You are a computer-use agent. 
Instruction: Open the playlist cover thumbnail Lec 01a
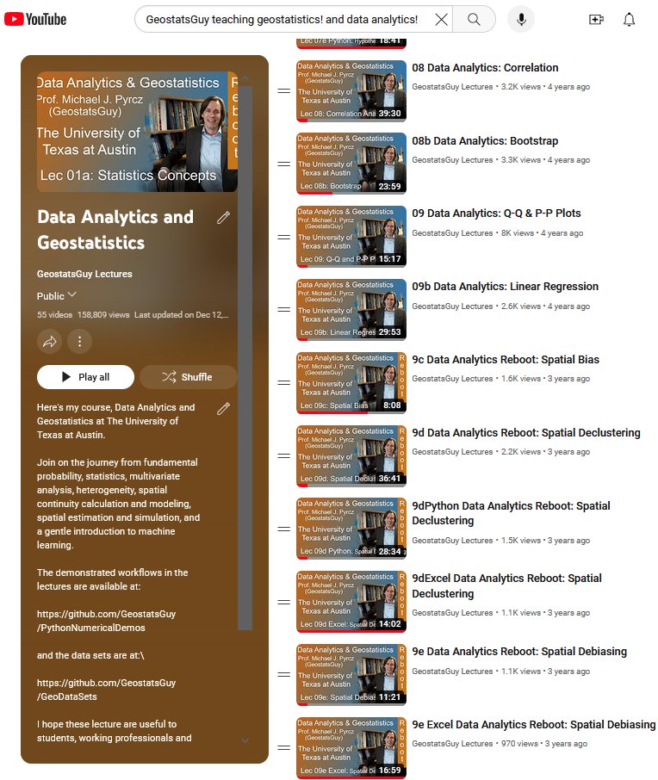point(137,132)
